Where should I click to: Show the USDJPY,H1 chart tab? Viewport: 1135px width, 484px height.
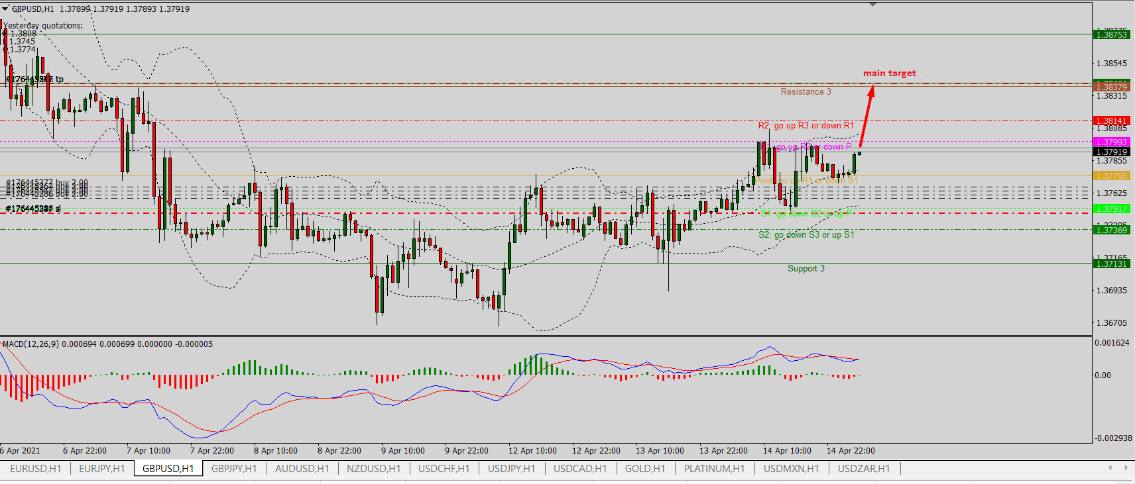click(x=511, y=469)
